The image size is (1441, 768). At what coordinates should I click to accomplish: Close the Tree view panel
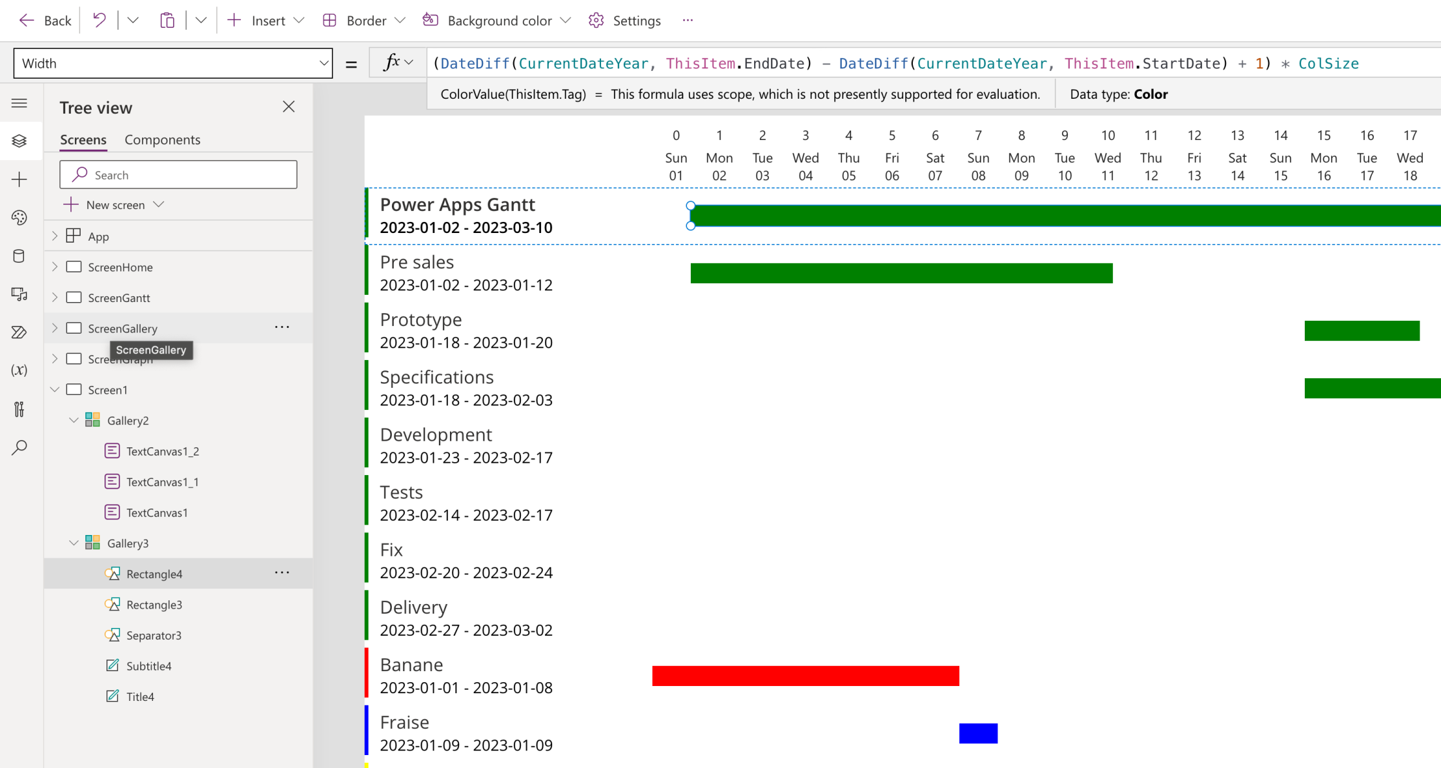click(289, 106)
